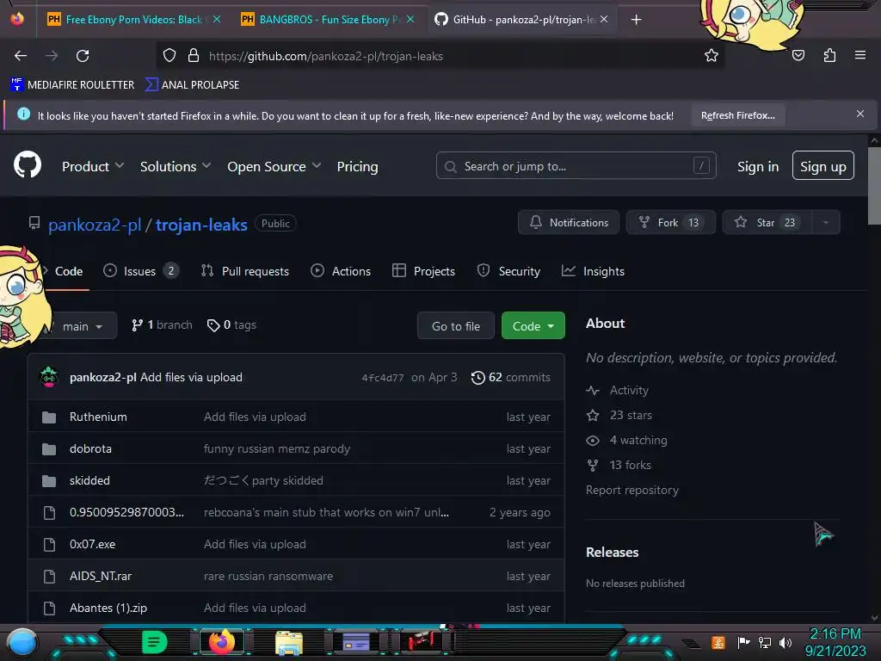Click the commit history clock icon
Image resolution: width=881 pixels, height=661 pixels.
tap(478, 378)
